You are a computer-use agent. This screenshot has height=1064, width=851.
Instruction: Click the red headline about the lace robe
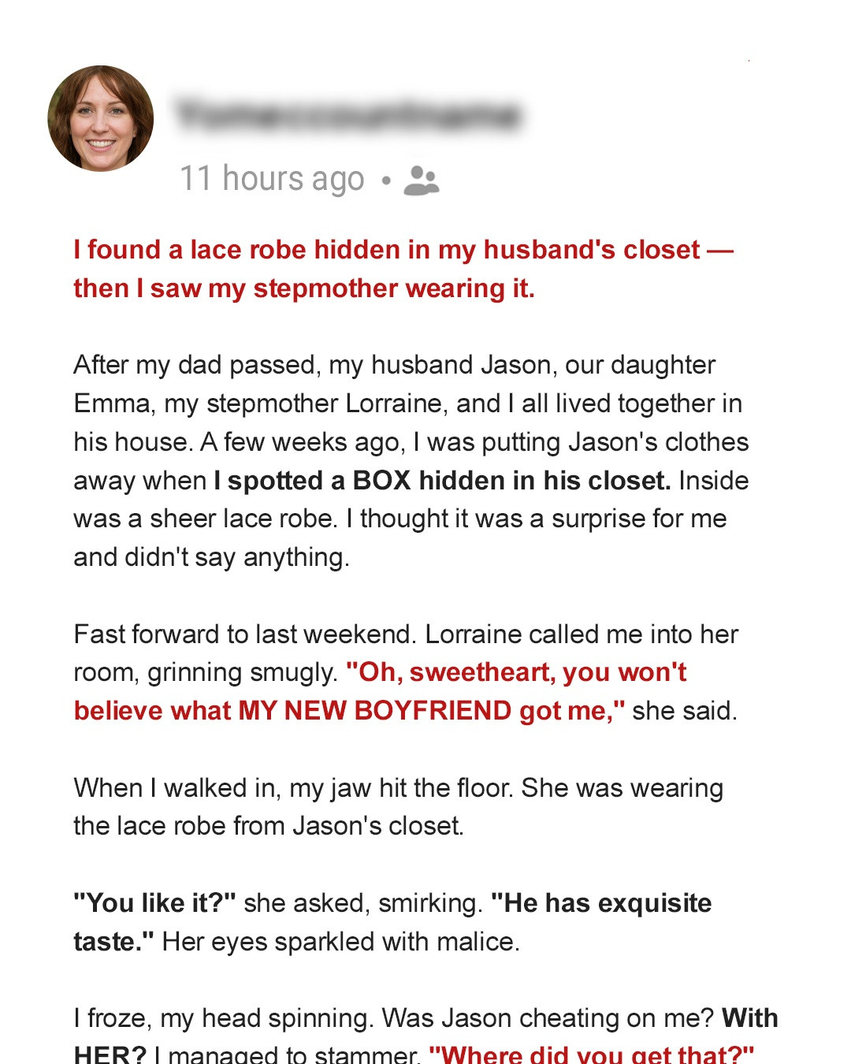pyautogui.click(x=402, y=250)
